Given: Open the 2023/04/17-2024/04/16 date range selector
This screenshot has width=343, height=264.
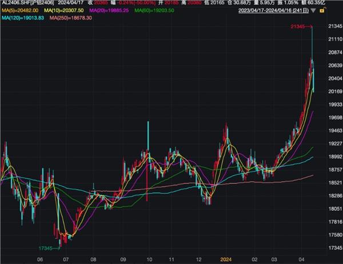Looking at the screenshot, I should point(296,11).
